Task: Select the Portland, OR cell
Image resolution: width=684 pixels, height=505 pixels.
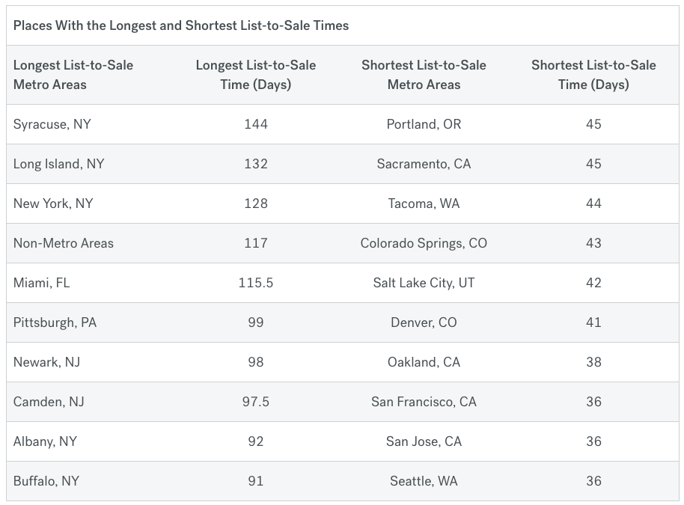Action: click(424, 124)
